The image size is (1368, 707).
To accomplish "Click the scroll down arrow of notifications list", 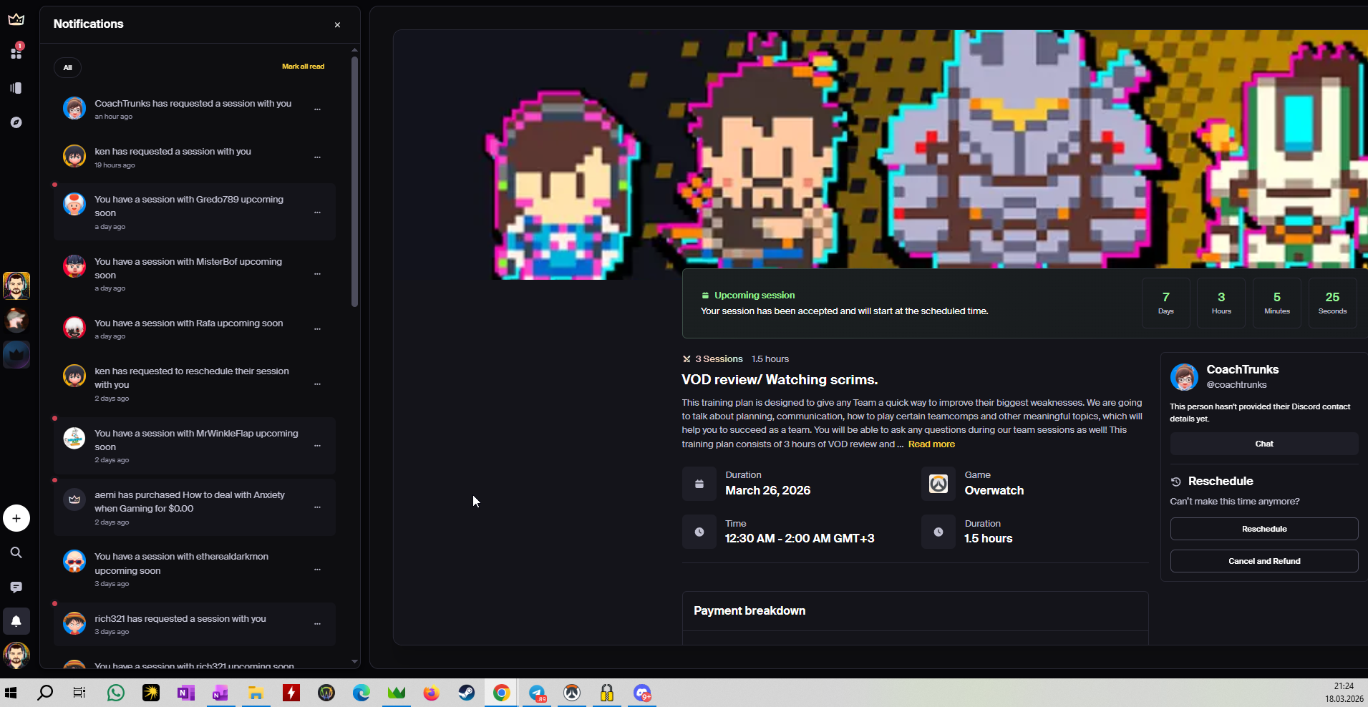I will pos(354,662).
